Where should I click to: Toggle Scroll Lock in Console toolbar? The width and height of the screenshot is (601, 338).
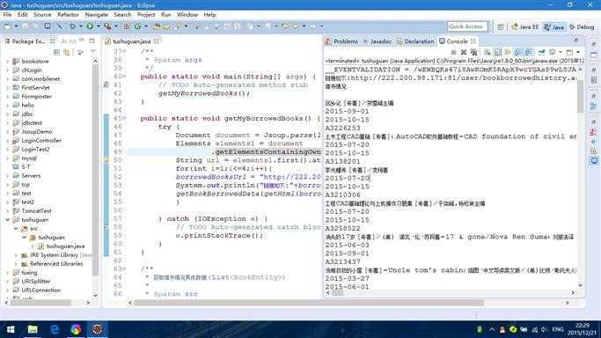pos(497,52)
